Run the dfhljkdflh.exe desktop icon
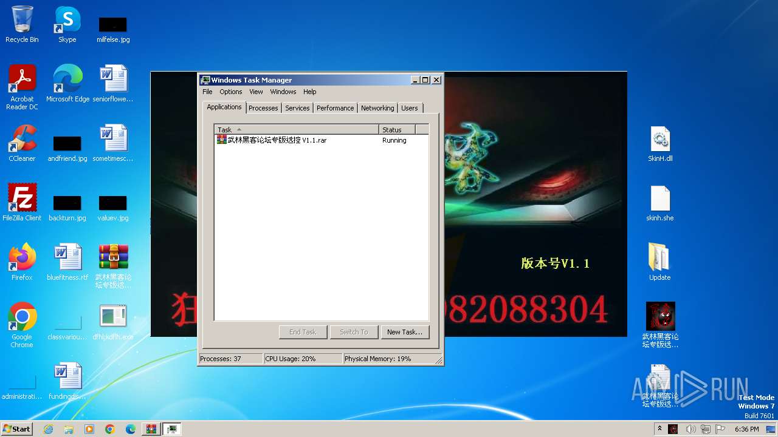Image resolution: width=778 pixels, height=437 pixels. [x=113, y=321]
